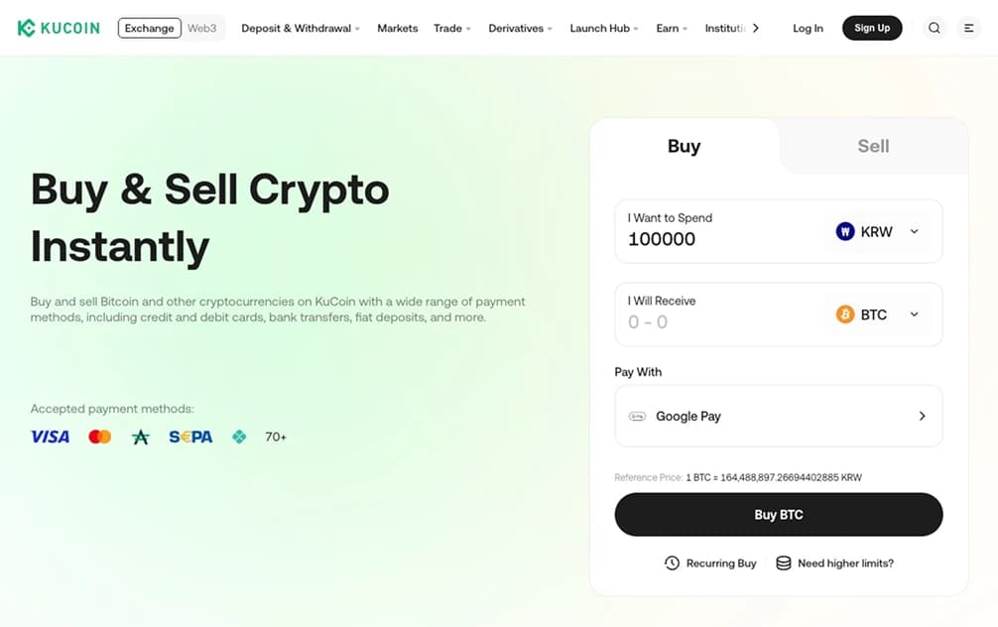Click the Buy BTC button
This screenshot has width=998, height=627.
(778, 514)
